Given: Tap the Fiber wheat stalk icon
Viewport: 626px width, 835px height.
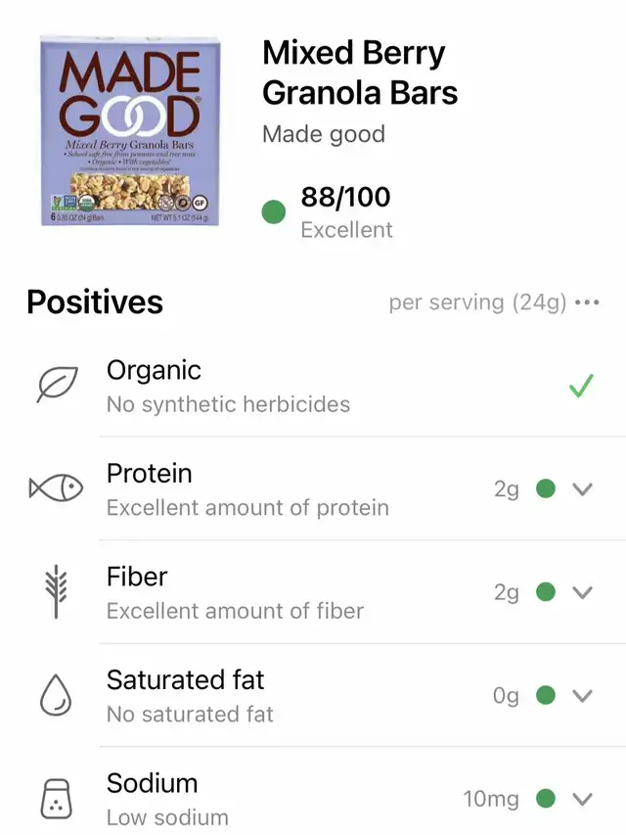Looking at the screenshot, I should point(56,591).
